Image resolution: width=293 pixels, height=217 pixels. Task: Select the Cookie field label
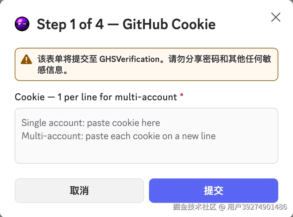pyautogui.click(x=96, y=97)
